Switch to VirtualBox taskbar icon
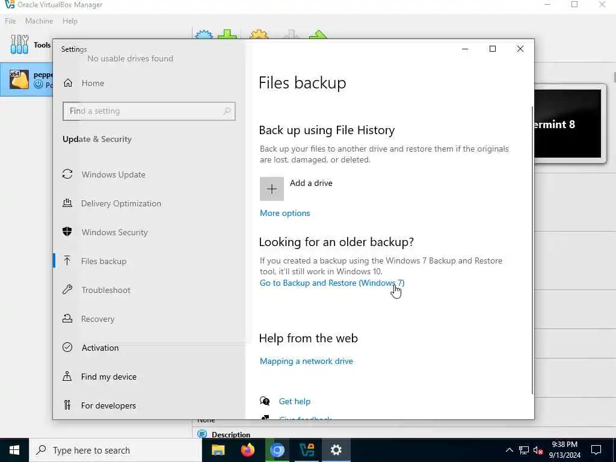Image resolution: width=616 pixels, height=462 pixels. coord(306,450)
